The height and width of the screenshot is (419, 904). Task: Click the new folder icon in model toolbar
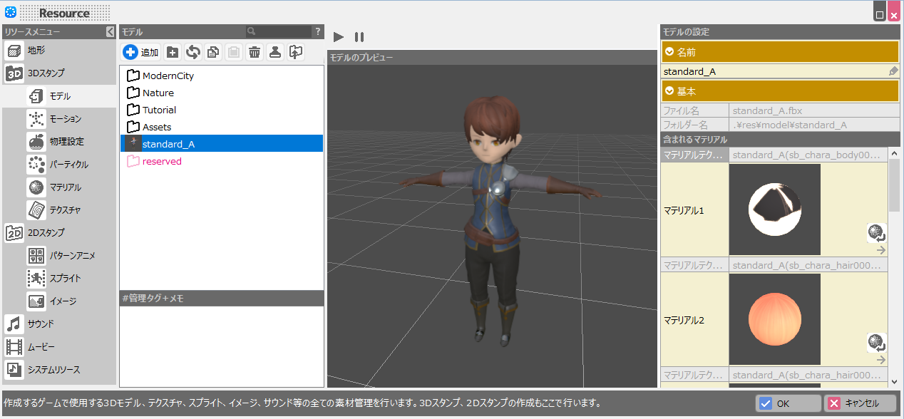[172, 52]
